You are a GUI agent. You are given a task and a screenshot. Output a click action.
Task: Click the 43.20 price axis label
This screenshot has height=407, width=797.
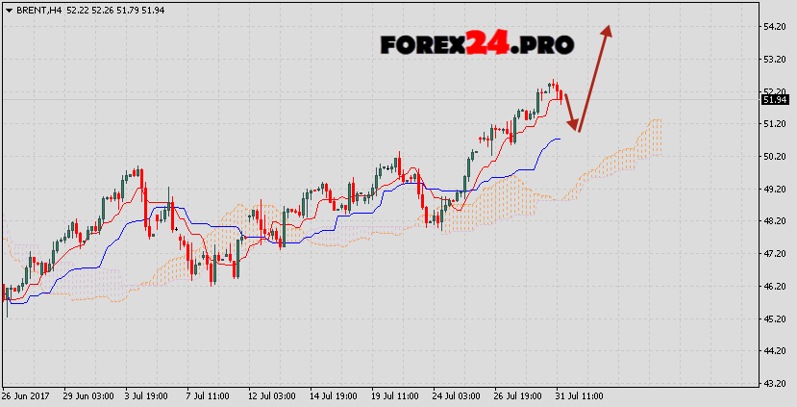[774, 385]
